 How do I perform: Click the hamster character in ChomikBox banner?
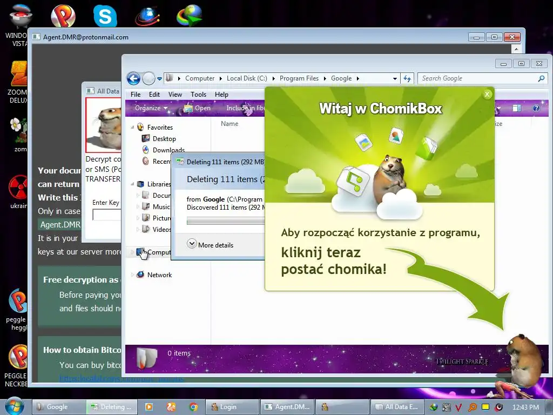[390, 177]
